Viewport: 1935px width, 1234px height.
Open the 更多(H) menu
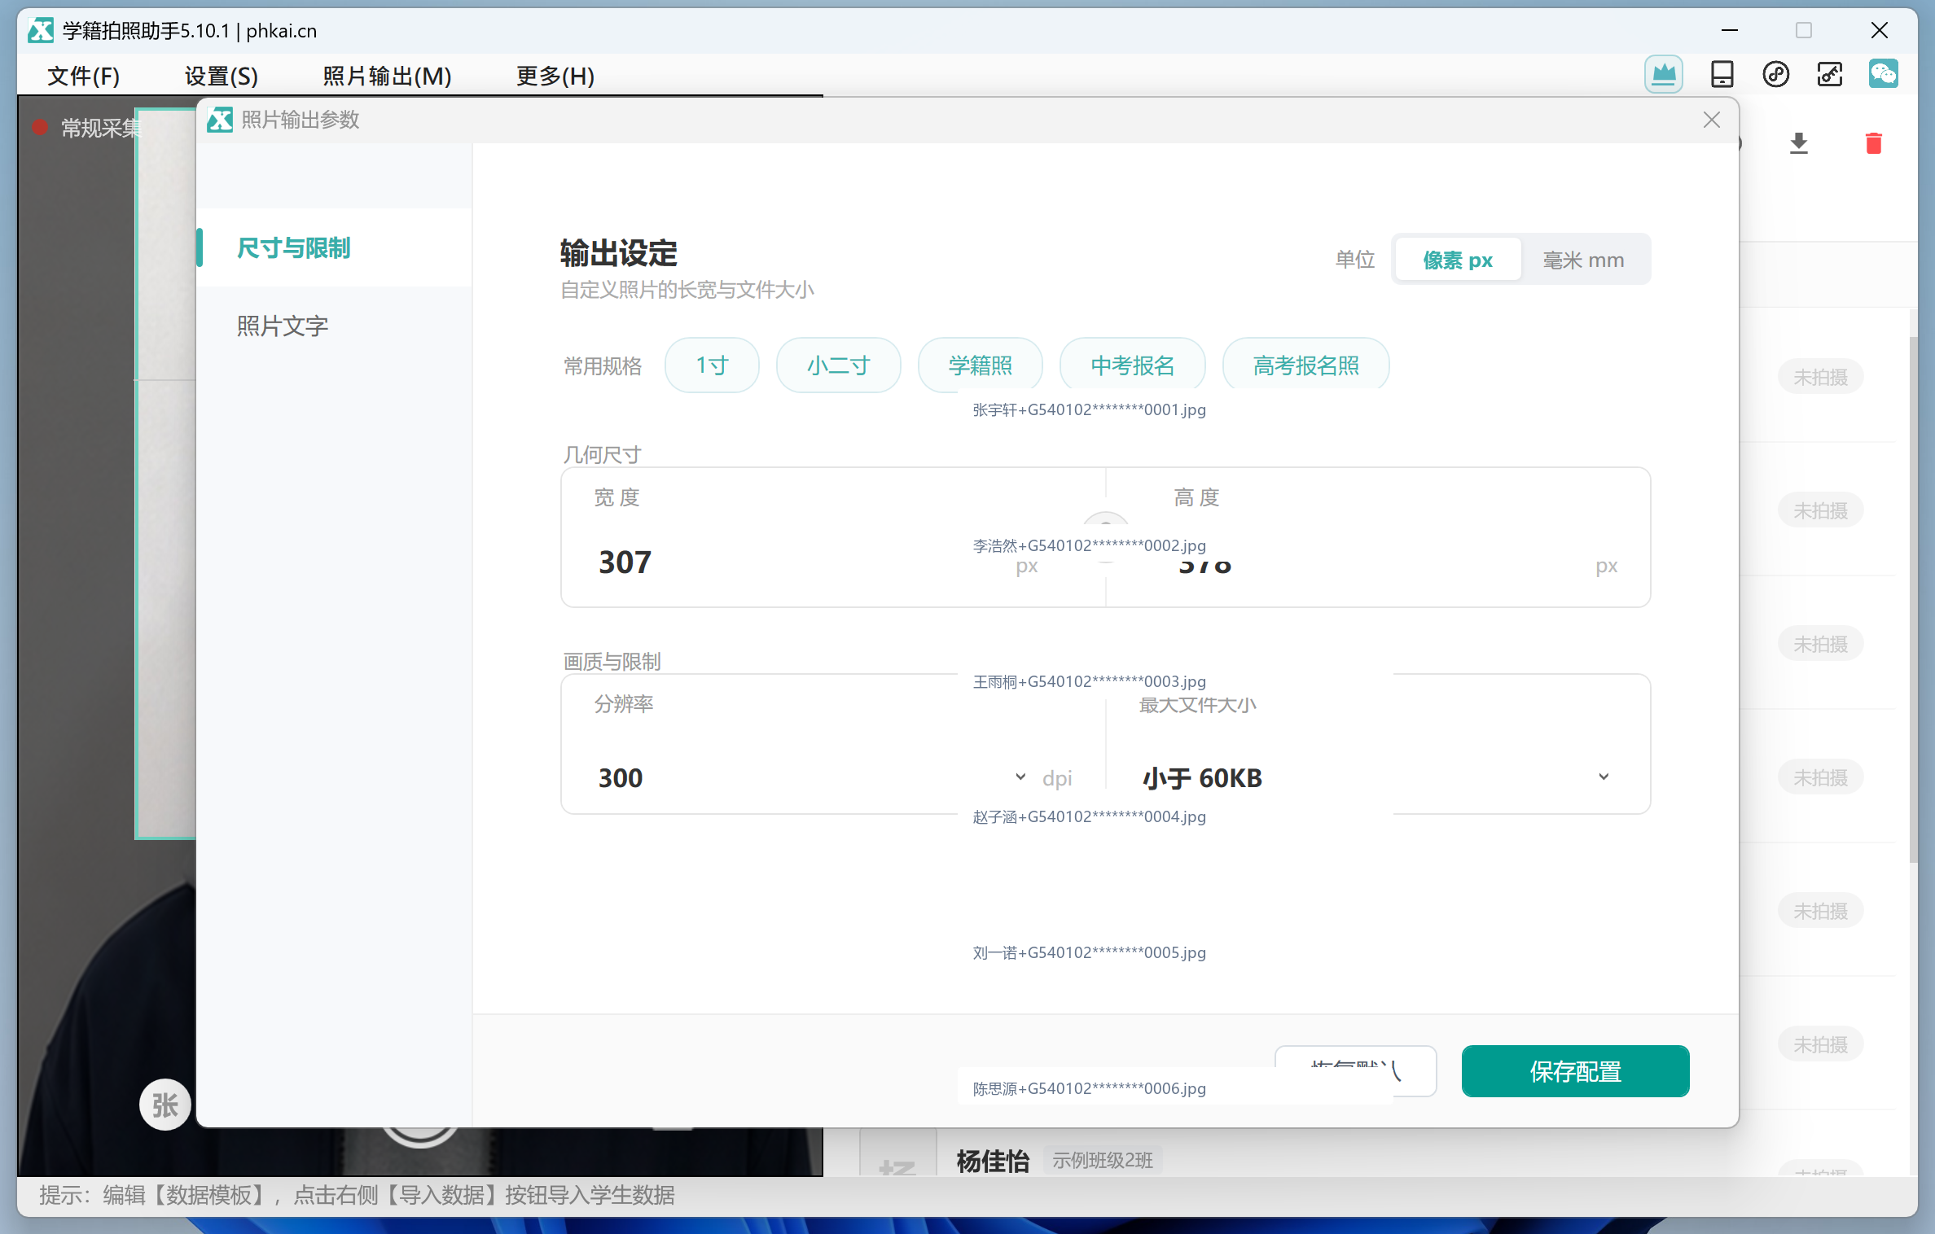(x=555, y=76)
